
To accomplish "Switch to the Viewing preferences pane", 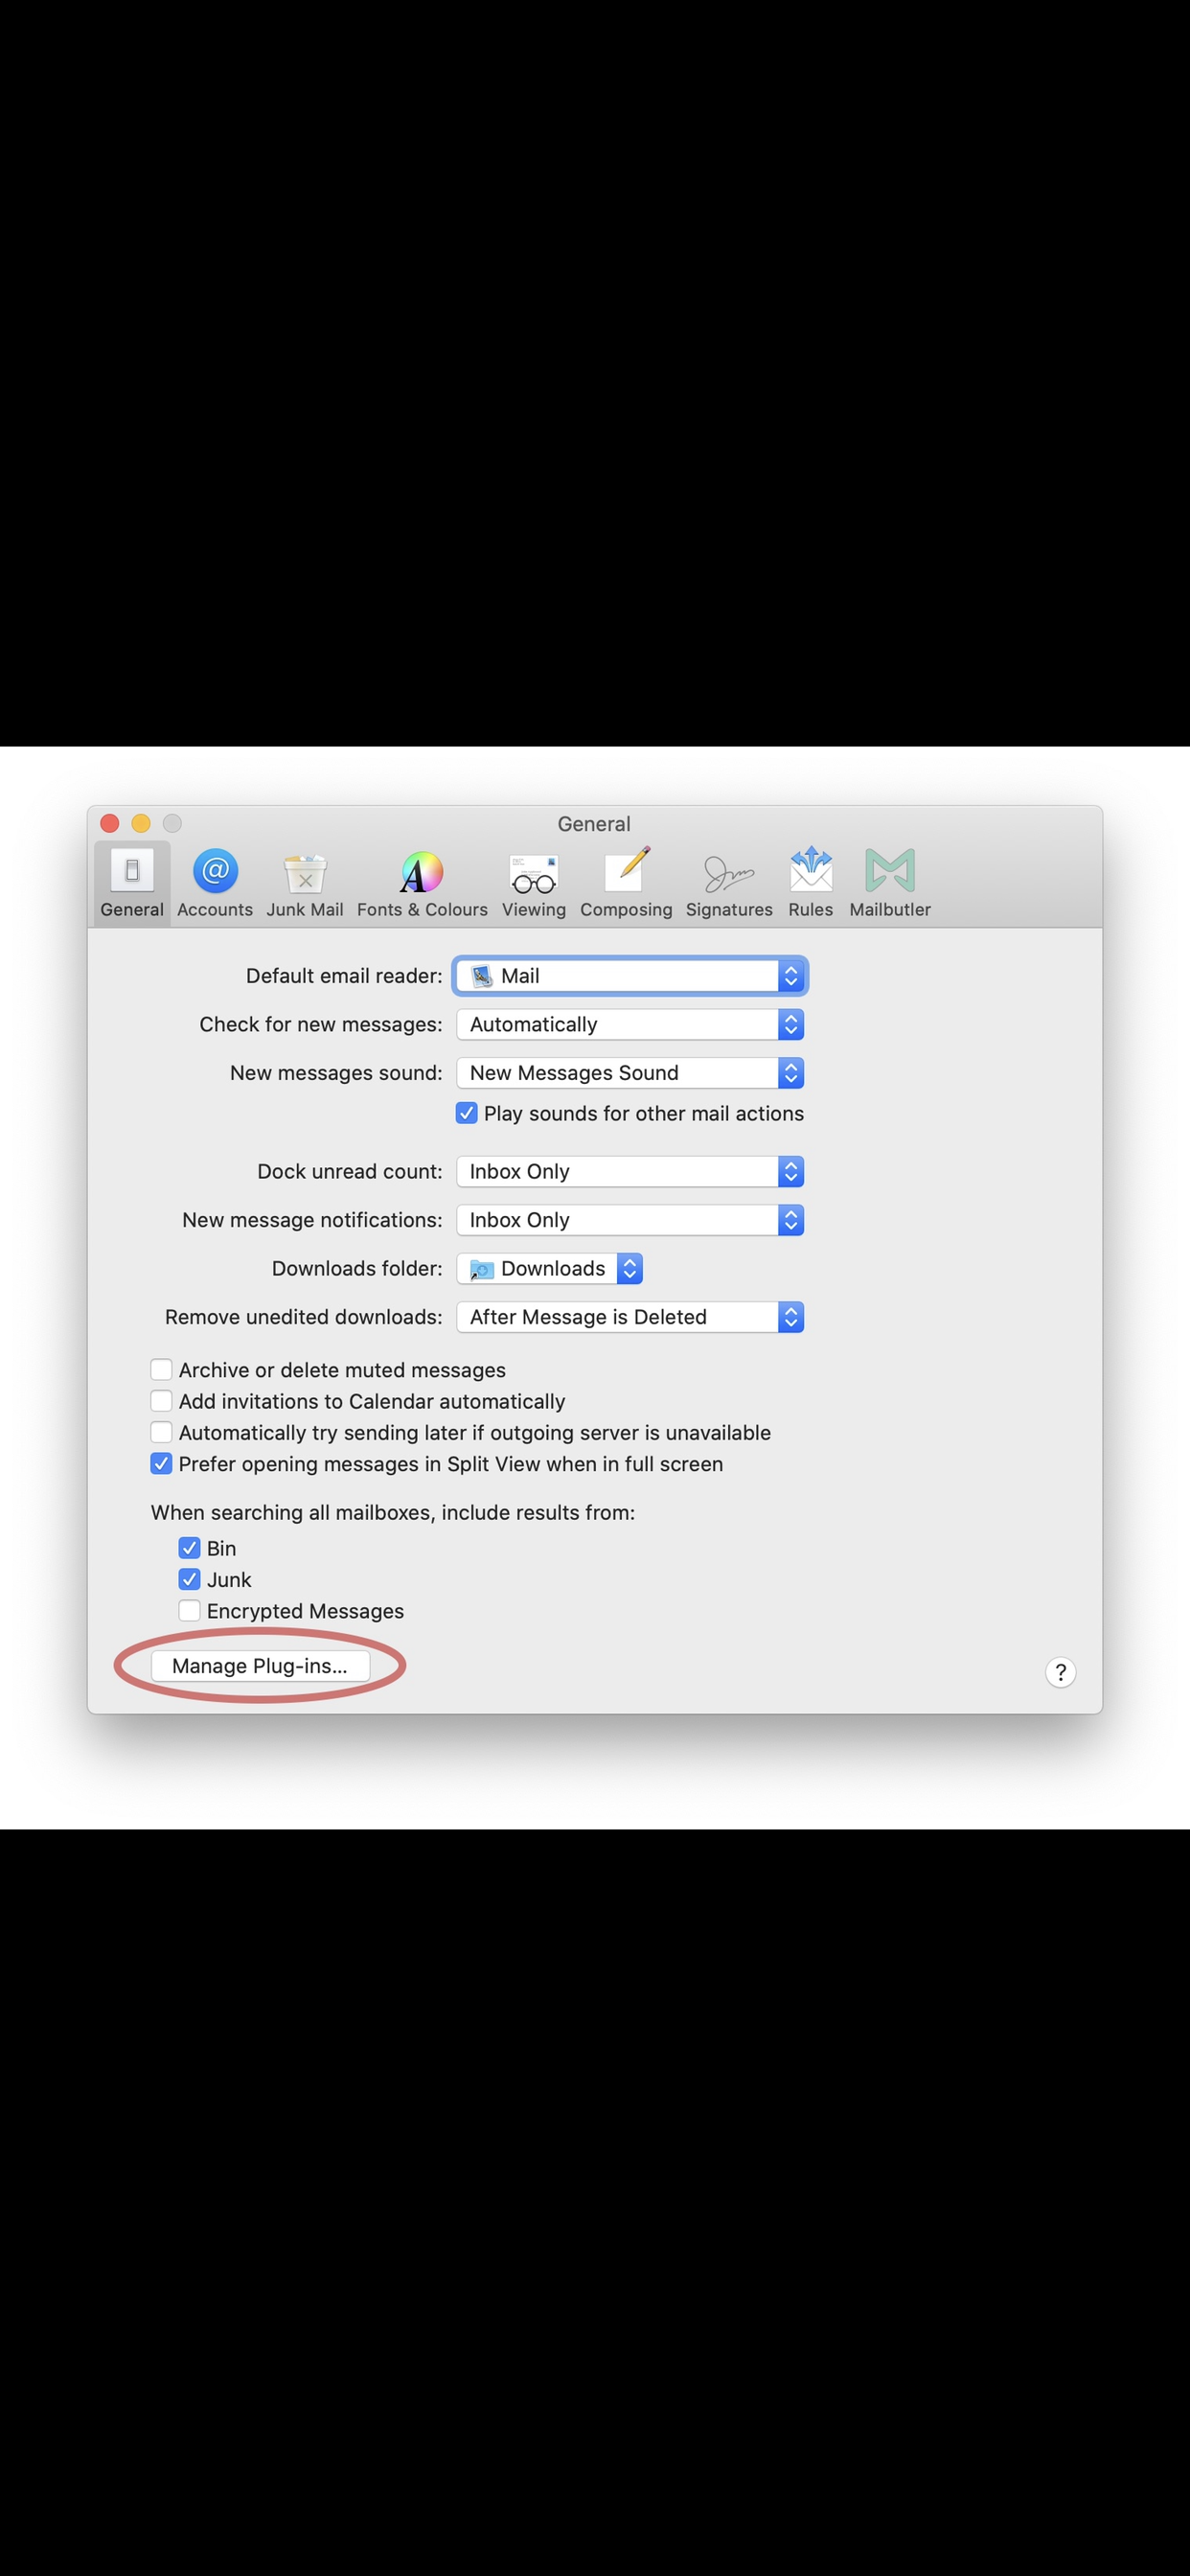I will 534,883.
